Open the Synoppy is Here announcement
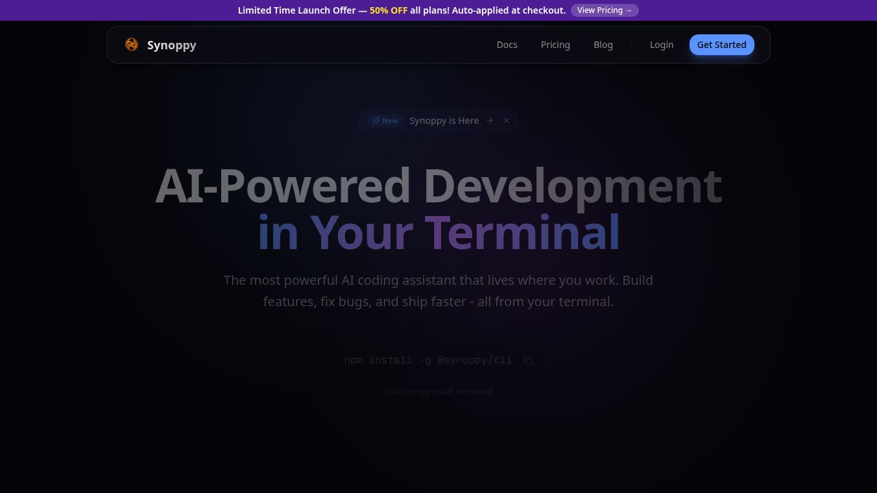Image resolution: width=877 pixels, height=493 pixels. [444, 121]
